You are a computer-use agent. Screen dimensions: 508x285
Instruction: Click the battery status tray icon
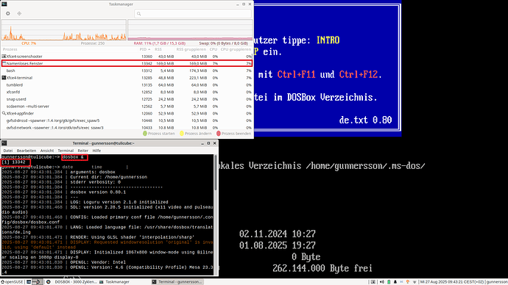(x=389, y=282)
